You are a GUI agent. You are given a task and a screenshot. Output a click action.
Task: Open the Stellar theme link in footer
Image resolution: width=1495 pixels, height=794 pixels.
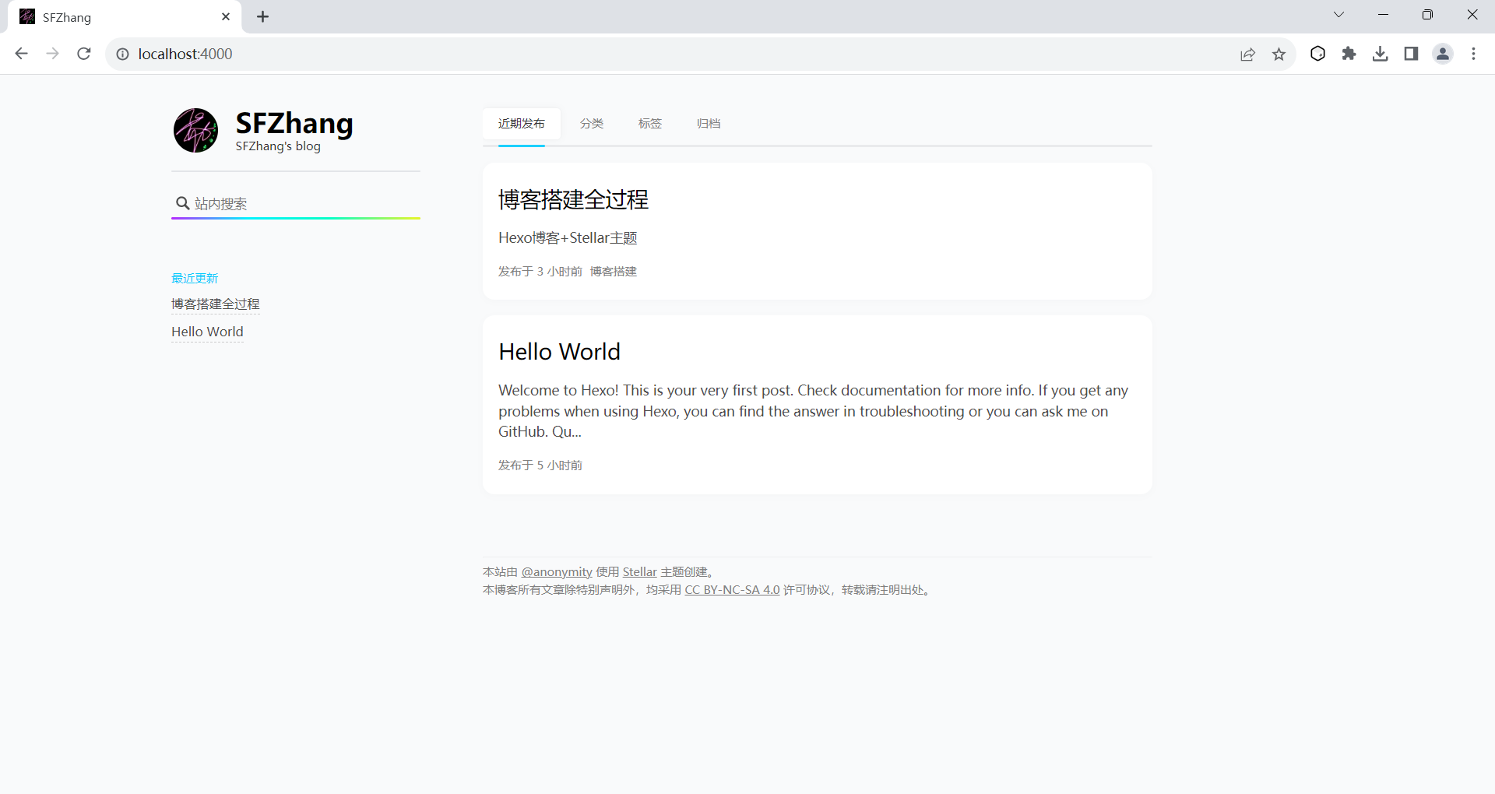(x=639, y=572)
